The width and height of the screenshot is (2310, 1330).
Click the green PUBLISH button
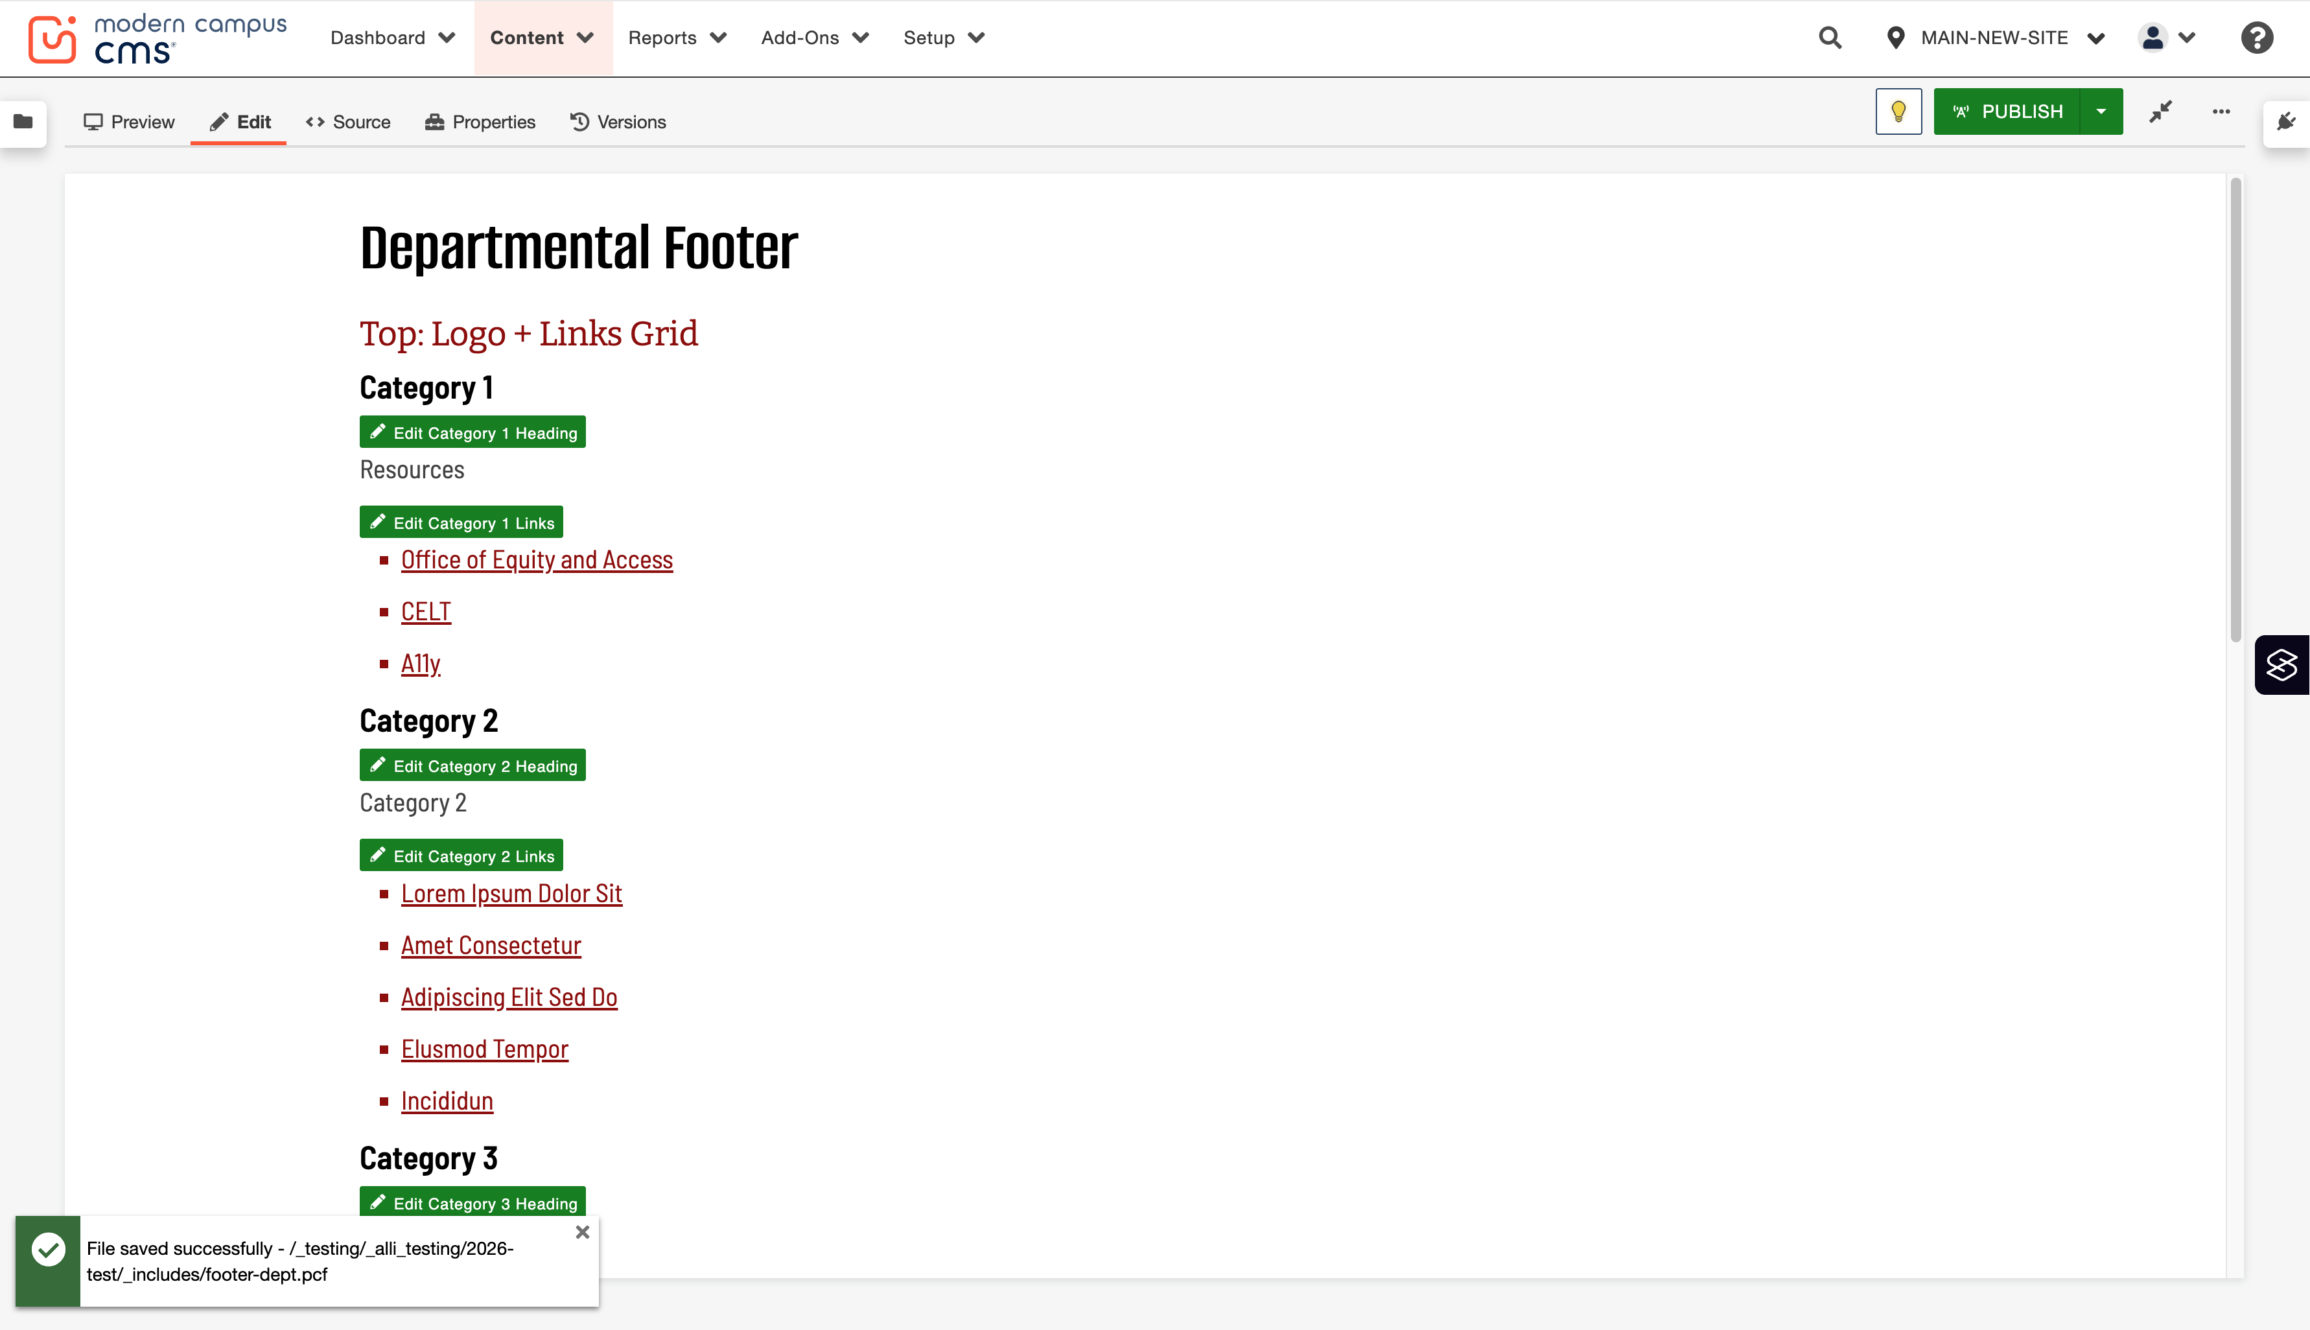point(2007,111)
